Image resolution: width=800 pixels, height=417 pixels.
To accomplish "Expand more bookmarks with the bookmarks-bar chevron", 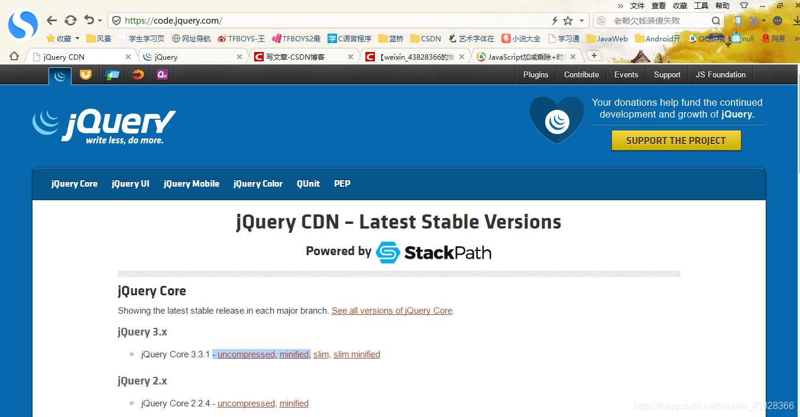I will tap(796, 38).
